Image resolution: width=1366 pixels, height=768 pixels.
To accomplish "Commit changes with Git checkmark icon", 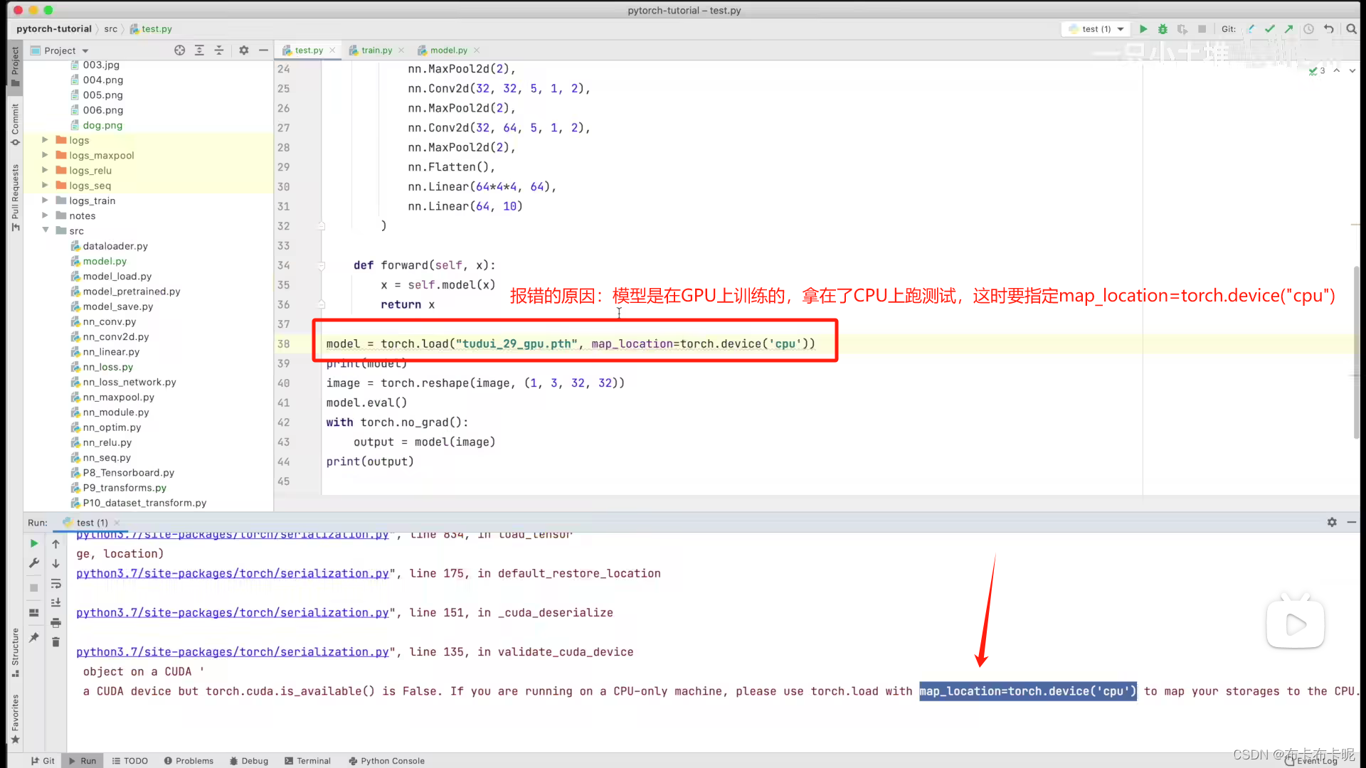I will pyautogui.click(x=1270, y=29).
